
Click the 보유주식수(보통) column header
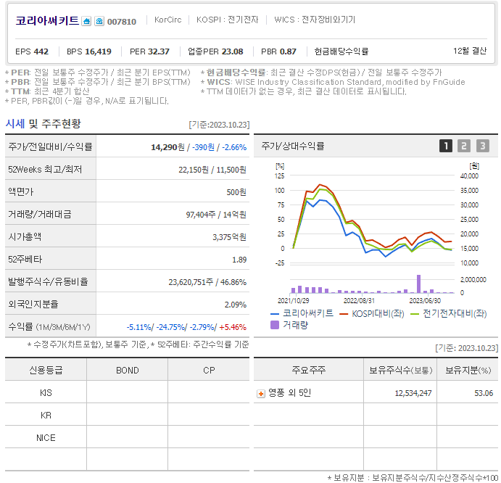pyautogui.click(x=400, y=370)
